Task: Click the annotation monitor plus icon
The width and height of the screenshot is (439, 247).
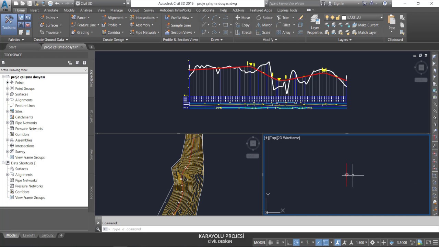Action: point(384,243)
